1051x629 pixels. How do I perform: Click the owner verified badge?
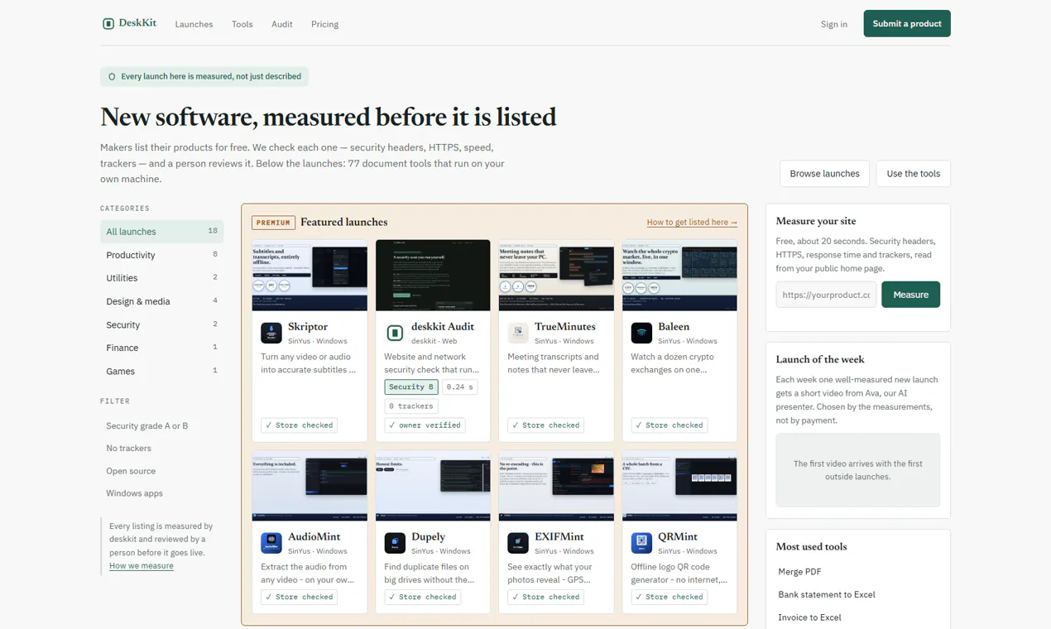click(x=425, y=425)
